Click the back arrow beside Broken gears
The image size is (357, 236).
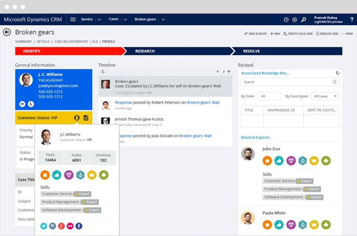pos(7,32)
